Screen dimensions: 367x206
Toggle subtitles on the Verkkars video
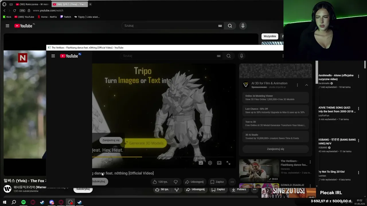tap(201, 163)
